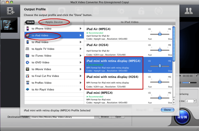The height and width of the screenshot is (131, 199).
Task: Click the fullscreen preview expand icon
Action: point(197,76)
